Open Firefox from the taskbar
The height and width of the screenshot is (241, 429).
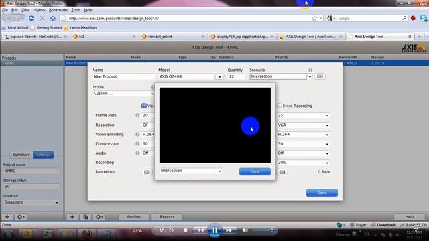(x=87, y=234)
